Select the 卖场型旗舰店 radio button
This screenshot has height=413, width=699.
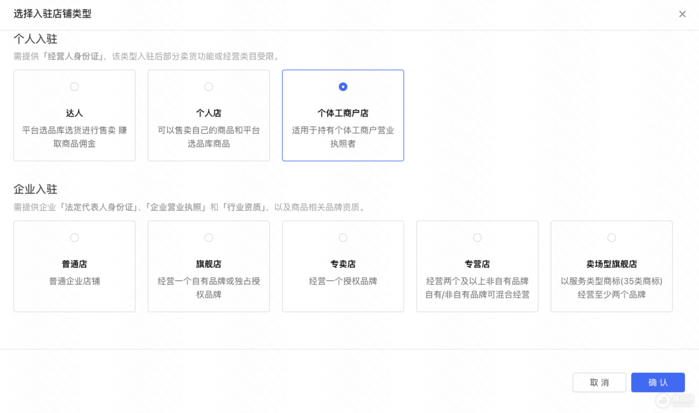click(x=612, y=238)
